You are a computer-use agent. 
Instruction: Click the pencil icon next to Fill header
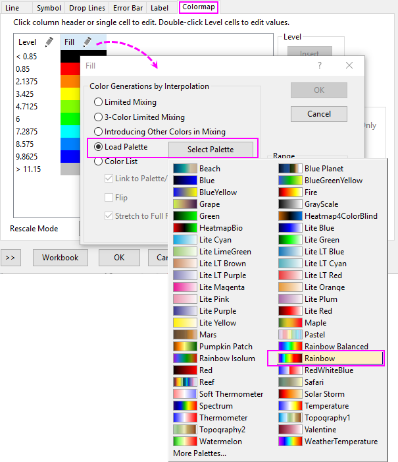(x=87, y=42)
